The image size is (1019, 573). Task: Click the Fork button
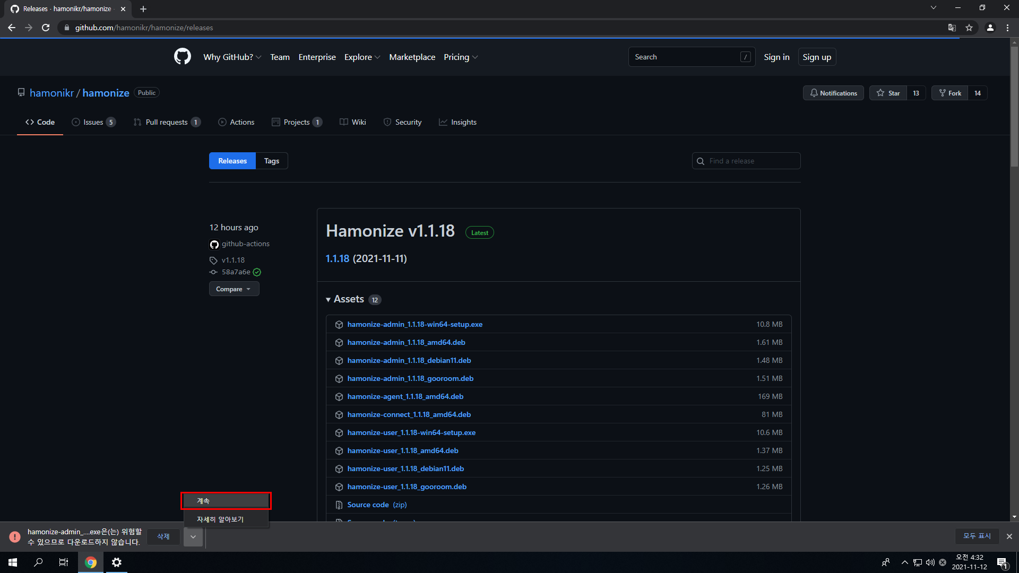[x=950, y=93]
